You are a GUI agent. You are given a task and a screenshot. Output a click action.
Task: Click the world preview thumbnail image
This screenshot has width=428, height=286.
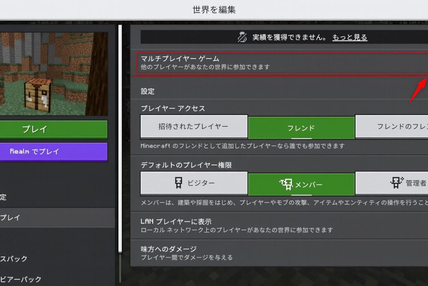click(x=54, y=74)
